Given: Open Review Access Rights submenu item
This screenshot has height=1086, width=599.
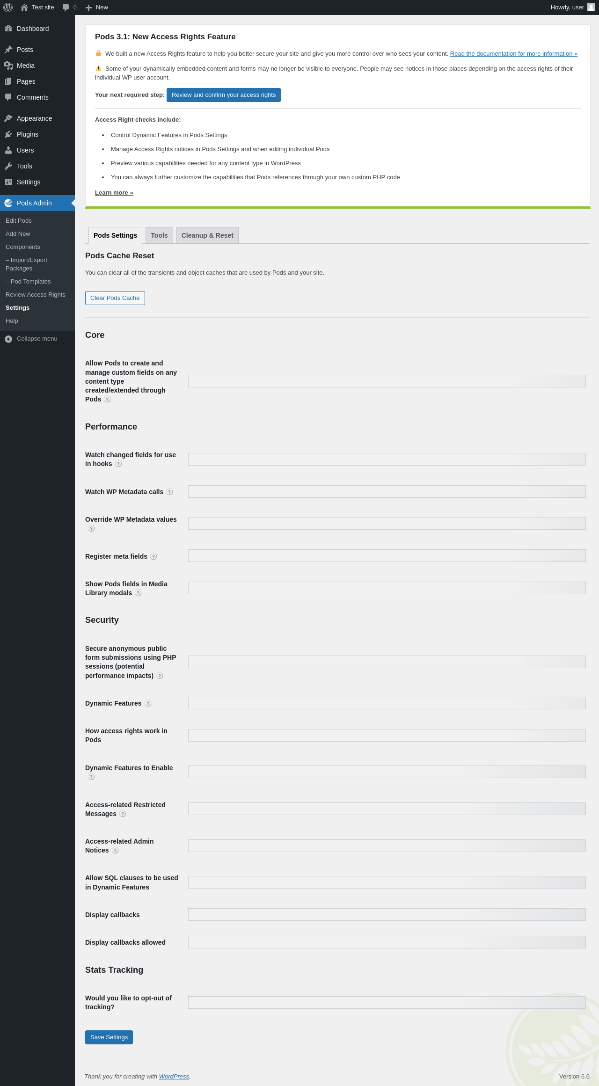Looking at the screenshot, I should pos(36,295).
